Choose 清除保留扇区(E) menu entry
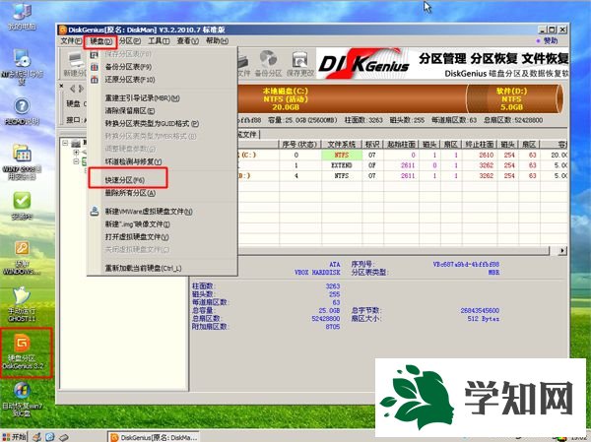Screen dimensions: 591x442 pyautogui.click(x=130, y=111)
